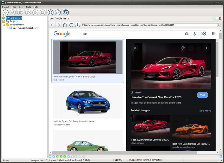
Task: Click the Google logo
Action: tap(62, 34)
